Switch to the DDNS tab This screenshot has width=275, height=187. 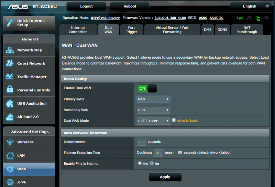coord(222,30)
